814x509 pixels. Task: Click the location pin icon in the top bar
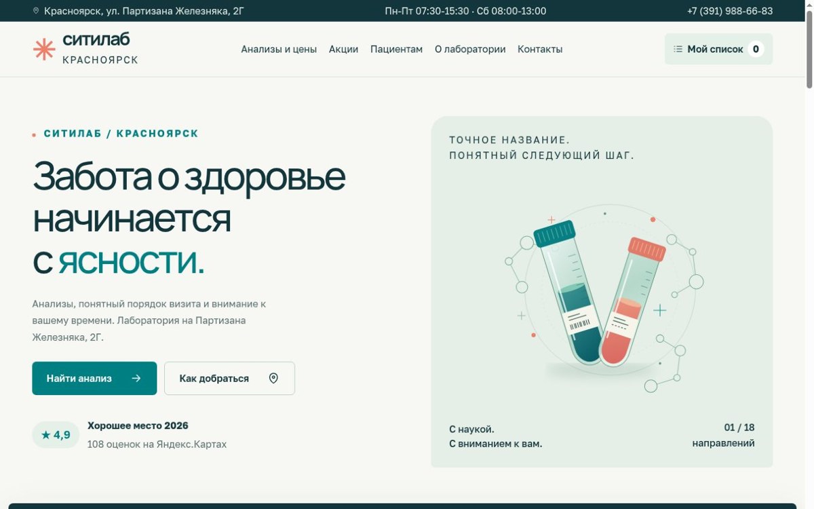(x=36, y=11)
